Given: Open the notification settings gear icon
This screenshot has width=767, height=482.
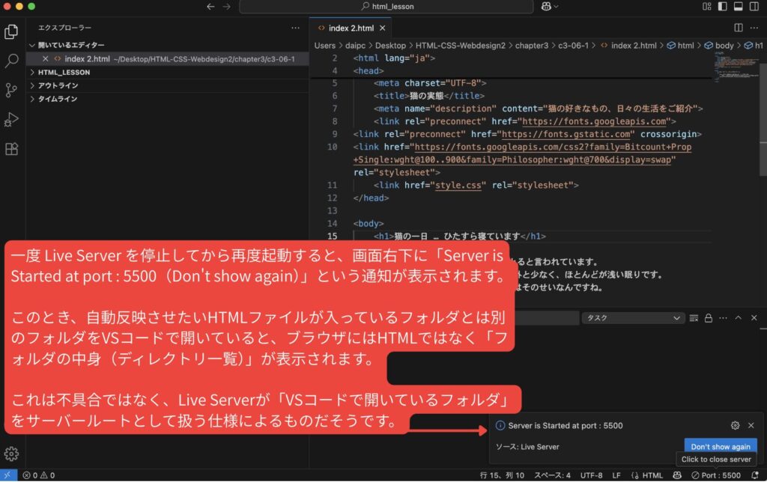Looking at the screenshot, I should point(735,425).
